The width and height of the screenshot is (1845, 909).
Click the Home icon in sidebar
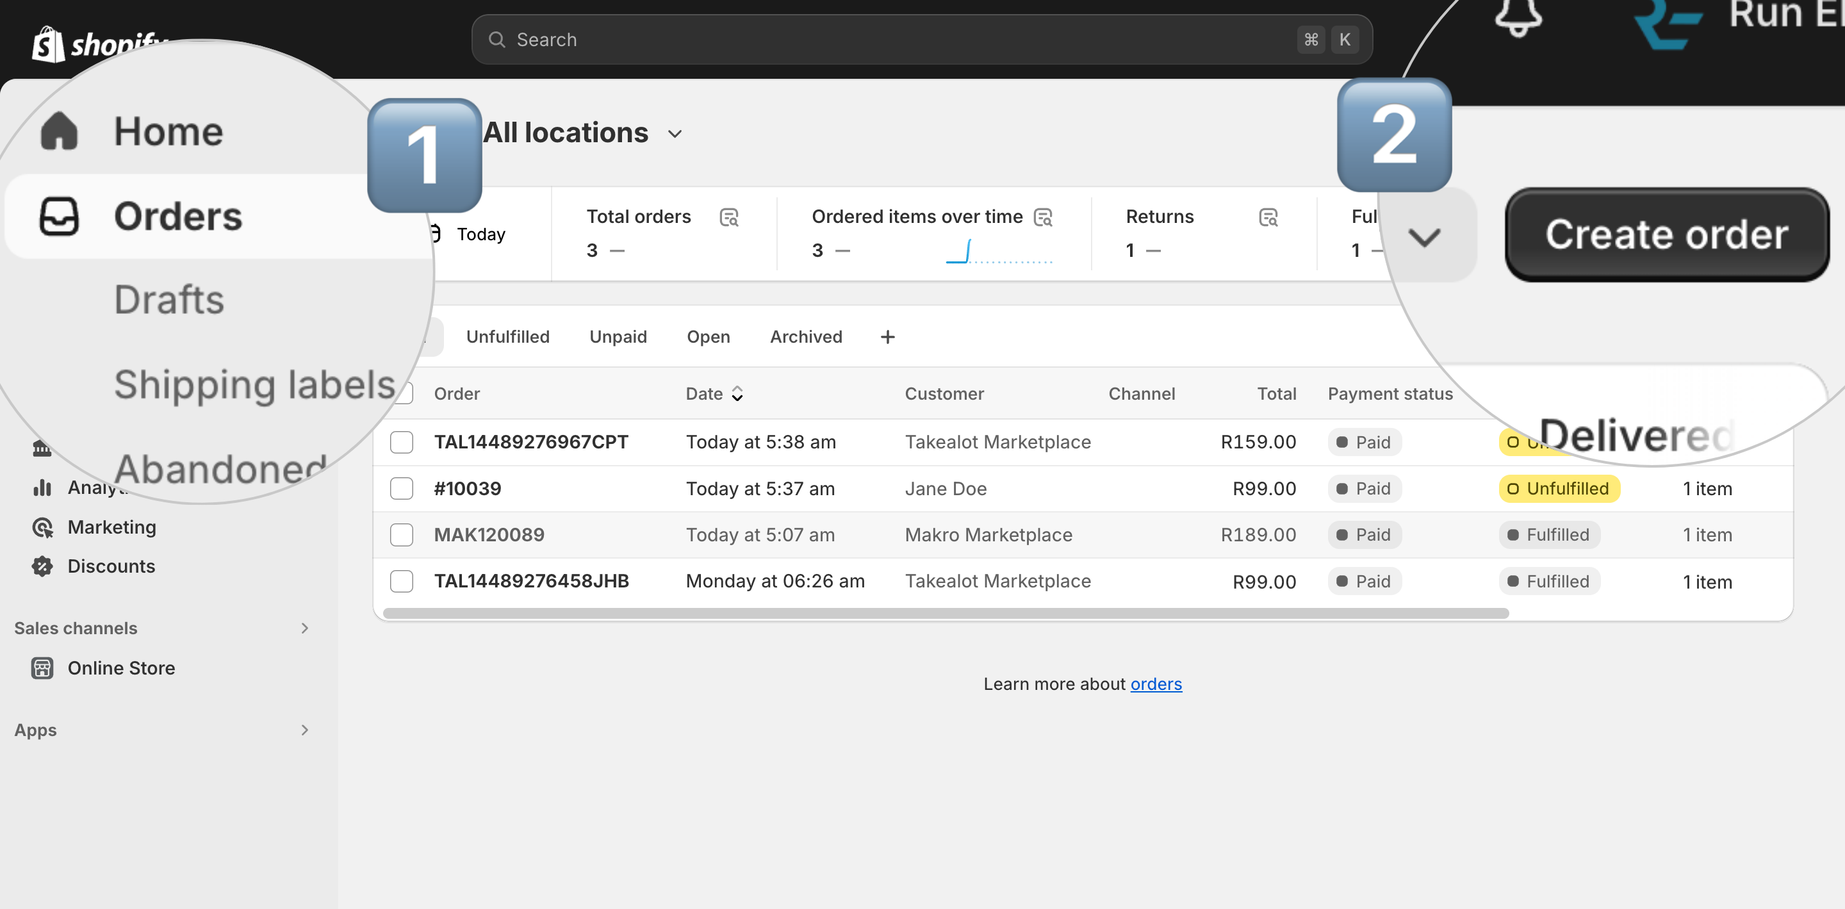point(59,131)
